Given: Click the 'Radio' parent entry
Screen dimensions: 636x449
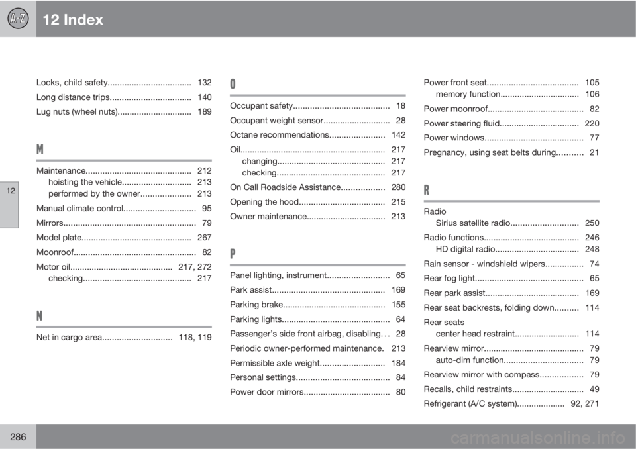Looking at the screenshot, I should (x=435, y=212).
